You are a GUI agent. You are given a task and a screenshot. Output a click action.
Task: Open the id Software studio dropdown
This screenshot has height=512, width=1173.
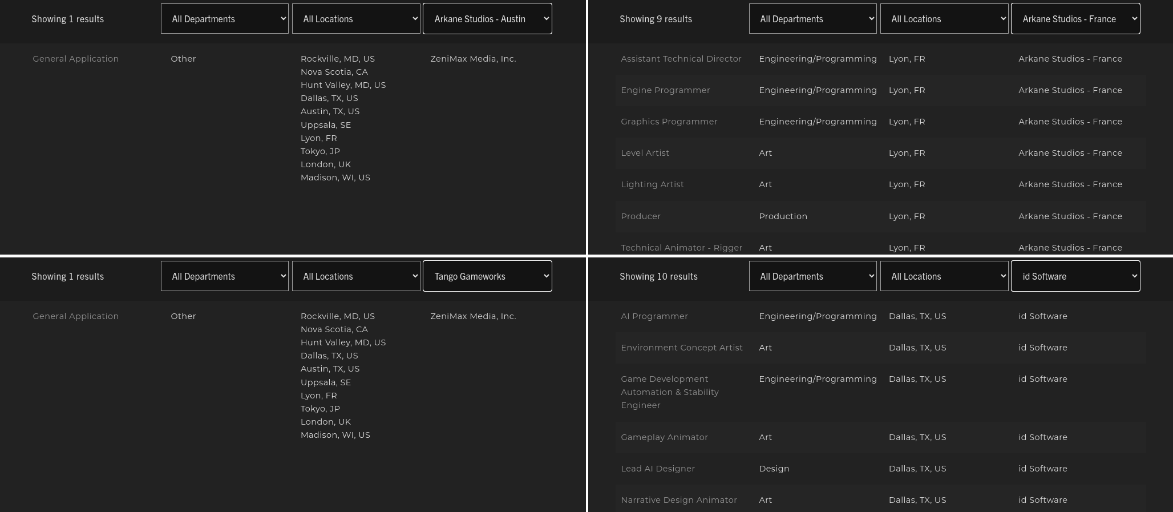[x=1075, y=276]
